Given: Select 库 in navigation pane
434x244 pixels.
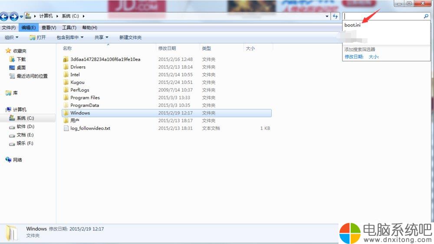Looking at the screenshot, I should (x=15, y=93).
